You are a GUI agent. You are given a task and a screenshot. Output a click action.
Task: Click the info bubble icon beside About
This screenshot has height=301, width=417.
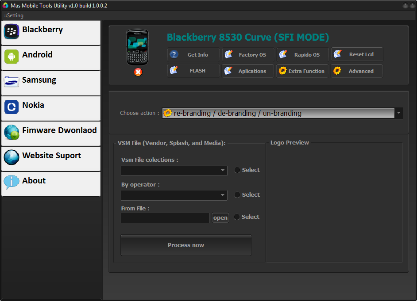point(12,183)
